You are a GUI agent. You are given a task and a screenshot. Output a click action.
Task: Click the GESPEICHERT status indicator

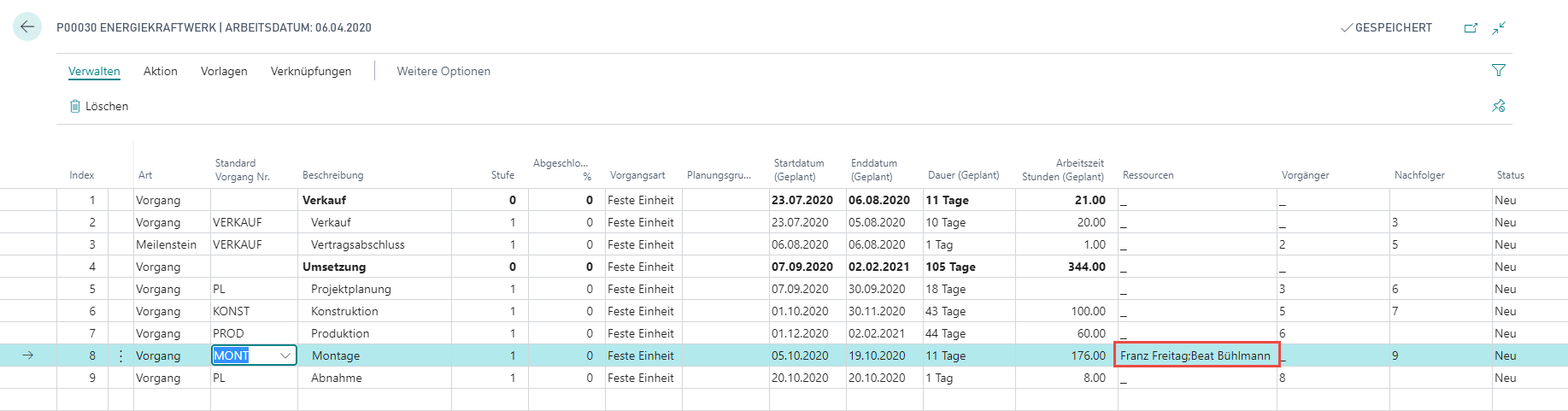tap(1386, 27)
